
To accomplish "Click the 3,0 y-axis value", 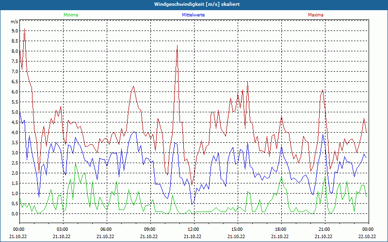I will (15, 153).
